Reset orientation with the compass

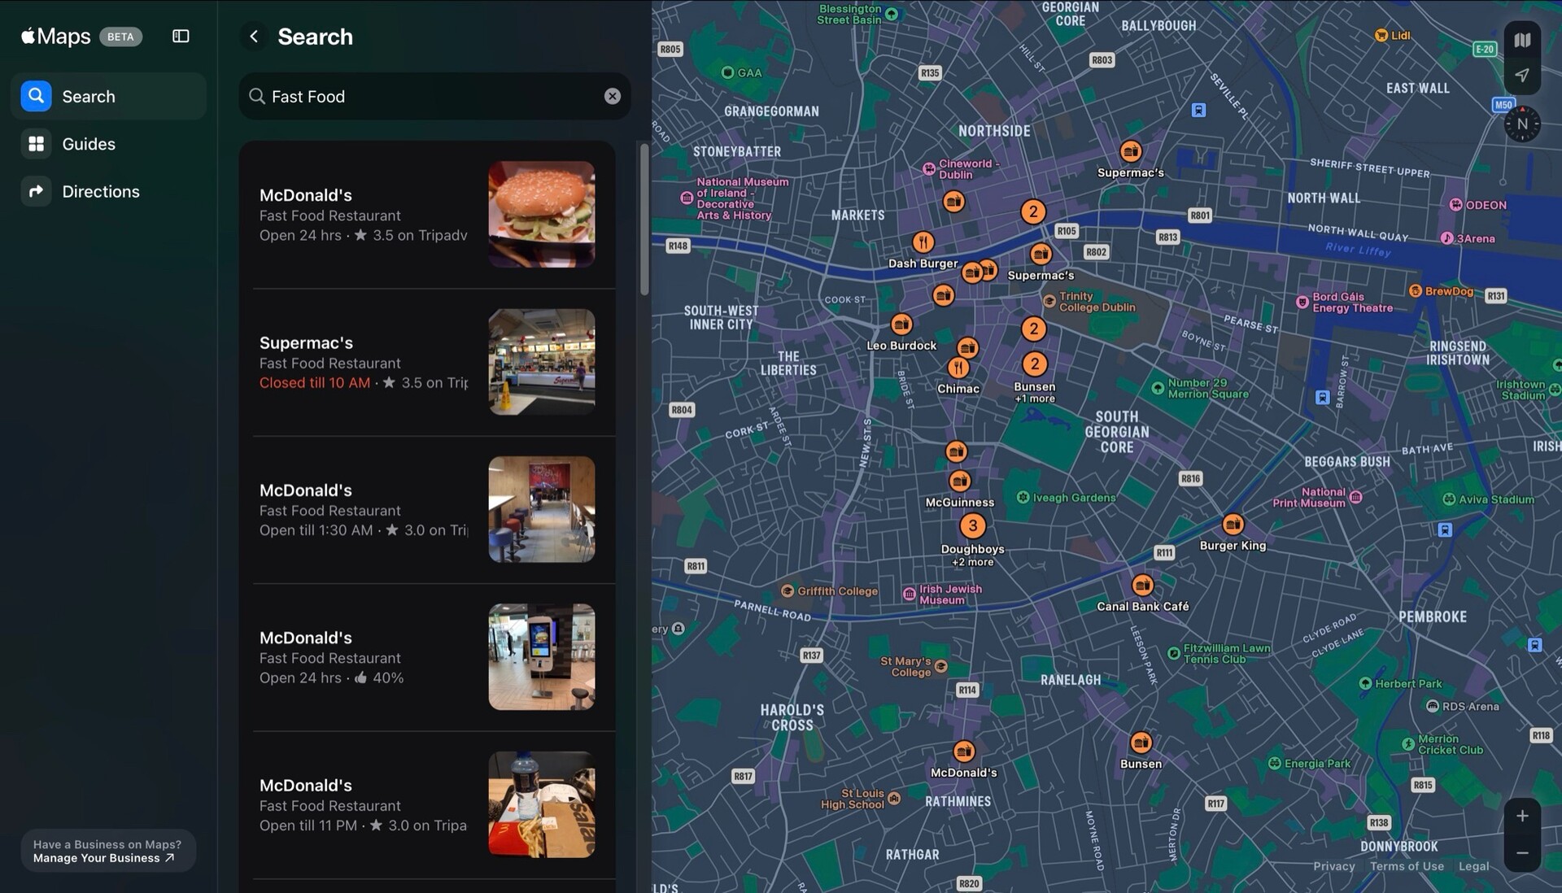click(1522, 124)
